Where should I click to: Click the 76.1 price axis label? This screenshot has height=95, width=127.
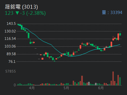coord(12,61)
